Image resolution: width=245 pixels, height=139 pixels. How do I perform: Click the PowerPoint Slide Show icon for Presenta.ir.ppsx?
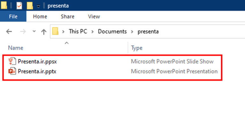coord(12,61)
